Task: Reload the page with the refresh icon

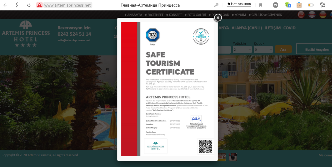Action: (x=29, y=5)
